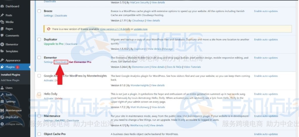Click the Appearance brush icon
The image size is (299, 137).
[x=2, y=60]
